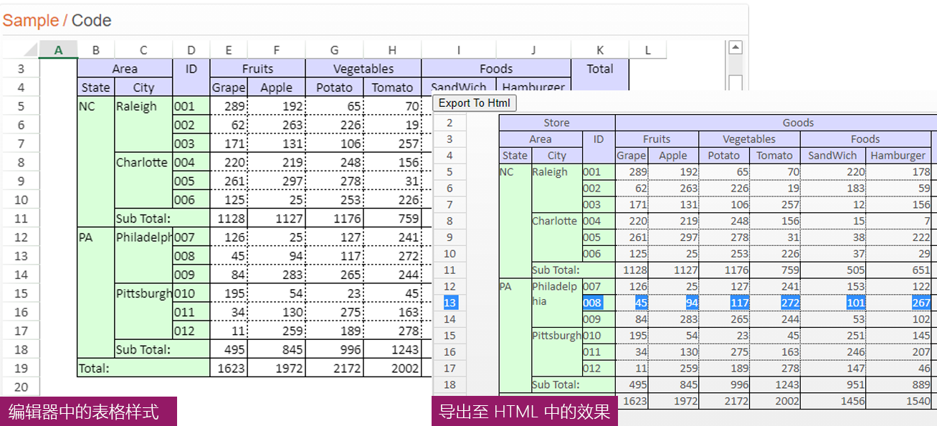The width and height of the screenshot is (937, 426).
Task: Select the Pittsburgh cell in editor sheet
Action: tap(143, 312)
